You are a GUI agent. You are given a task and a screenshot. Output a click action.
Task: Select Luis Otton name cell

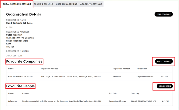point(13,101)
